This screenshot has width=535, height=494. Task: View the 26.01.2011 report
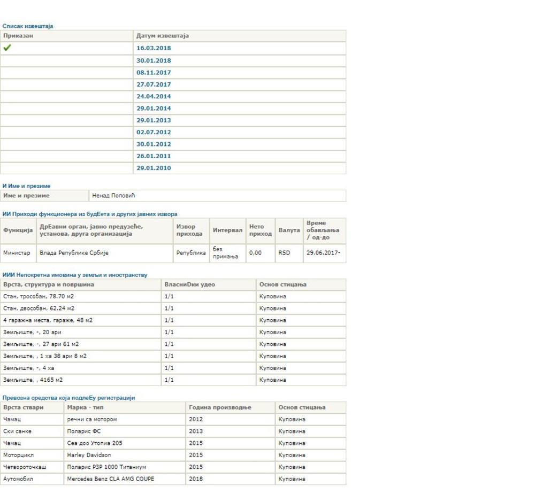click(154, 156)
